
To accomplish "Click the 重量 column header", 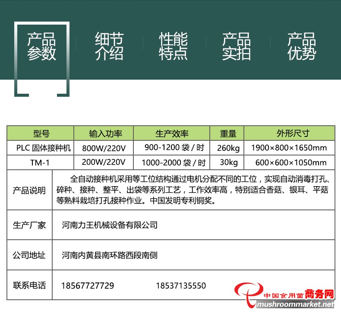I will tap(227, 133).
